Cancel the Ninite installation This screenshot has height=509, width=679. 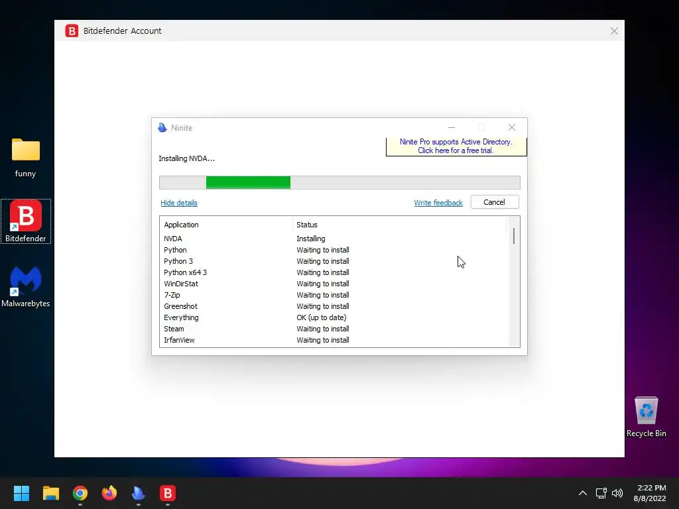point(495,202)
